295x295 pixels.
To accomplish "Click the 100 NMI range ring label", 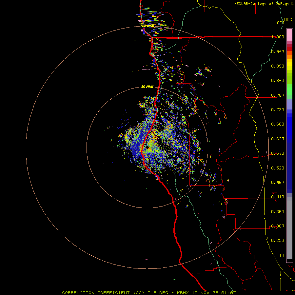I will tap(147, 26).
